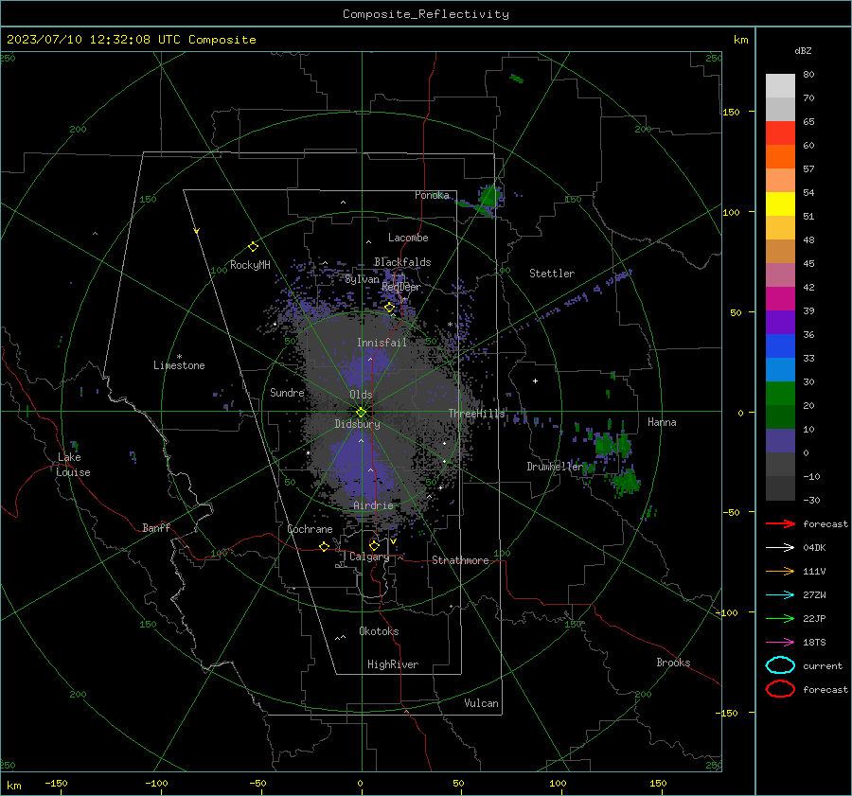Click the yellow radar site diamond at Olds
The image size is (852, 796).
click(362, 413)
